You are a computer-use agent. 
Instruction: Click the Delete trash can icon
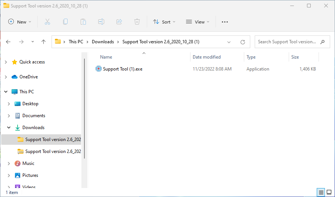point(137,22)
